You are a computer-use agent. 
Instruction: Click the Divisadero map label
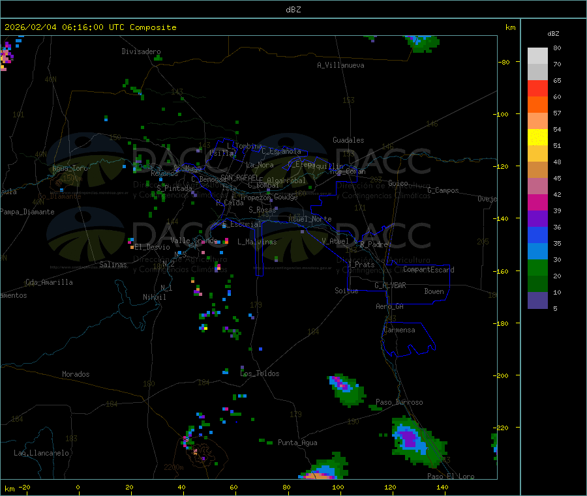pos(141,51)
